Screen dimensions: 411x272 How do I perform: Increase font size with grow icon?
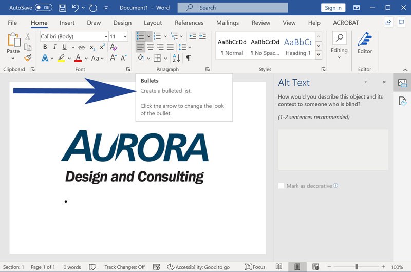tap(113, 57)
